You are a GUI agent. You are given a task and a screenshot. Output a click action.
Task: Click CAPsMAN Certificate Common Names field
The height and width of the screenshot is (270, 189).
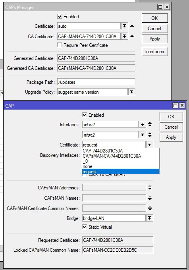click(114, 208)
